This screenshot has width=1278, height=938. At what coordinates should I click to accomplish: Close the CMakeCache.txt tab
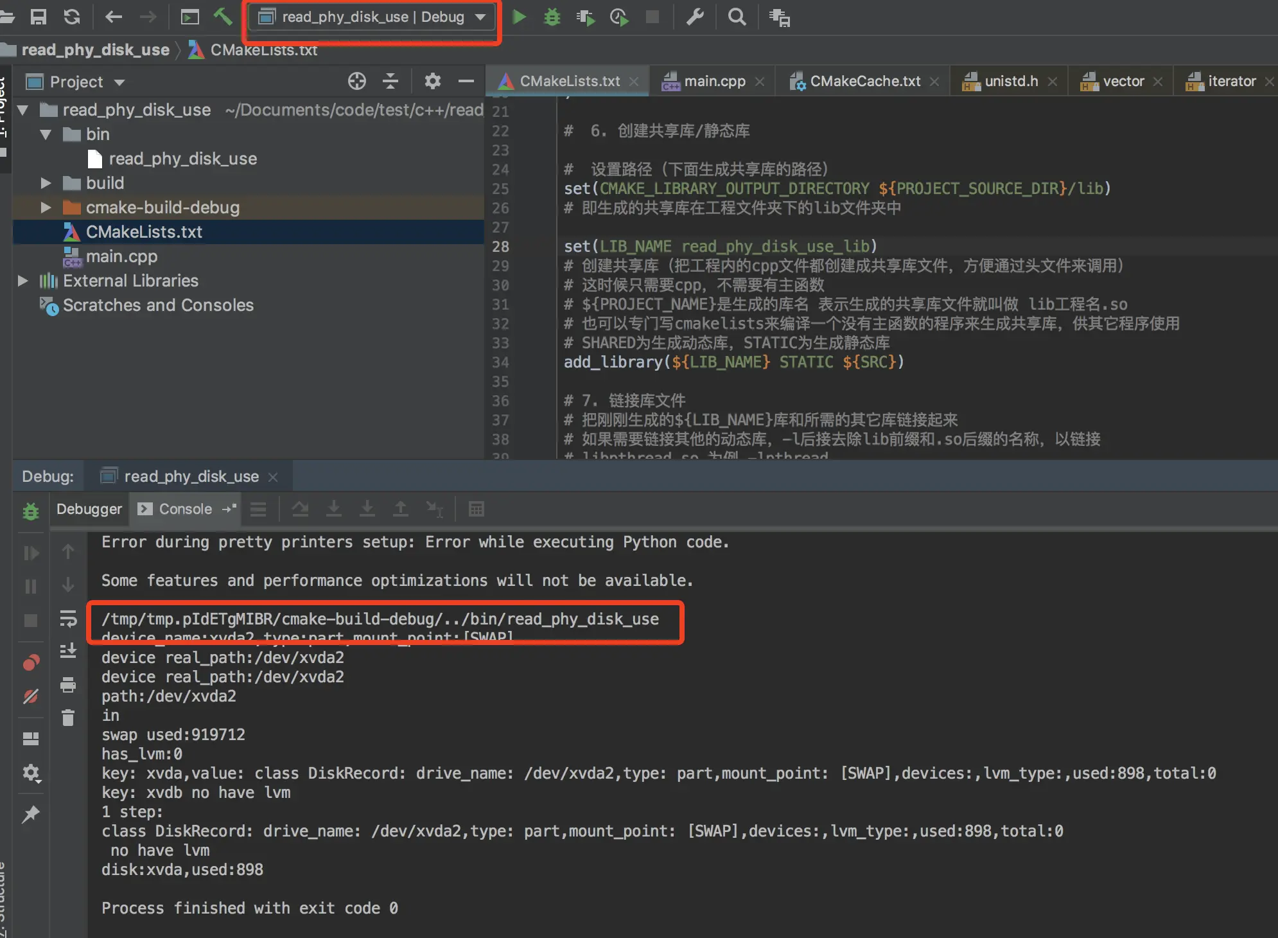[x=934, y=82]
